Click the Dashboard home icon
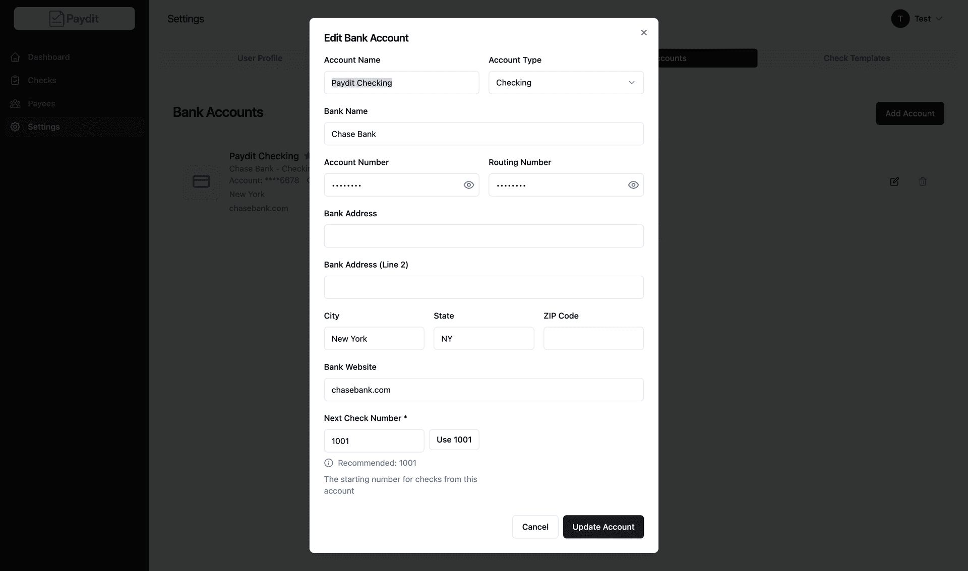This screenshot has height=571, width=968. 15,57
